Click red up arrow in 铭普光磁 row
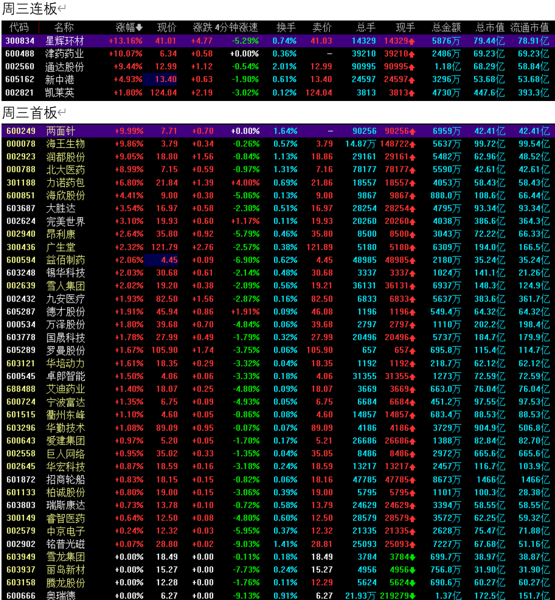 (x=412, y=544)
